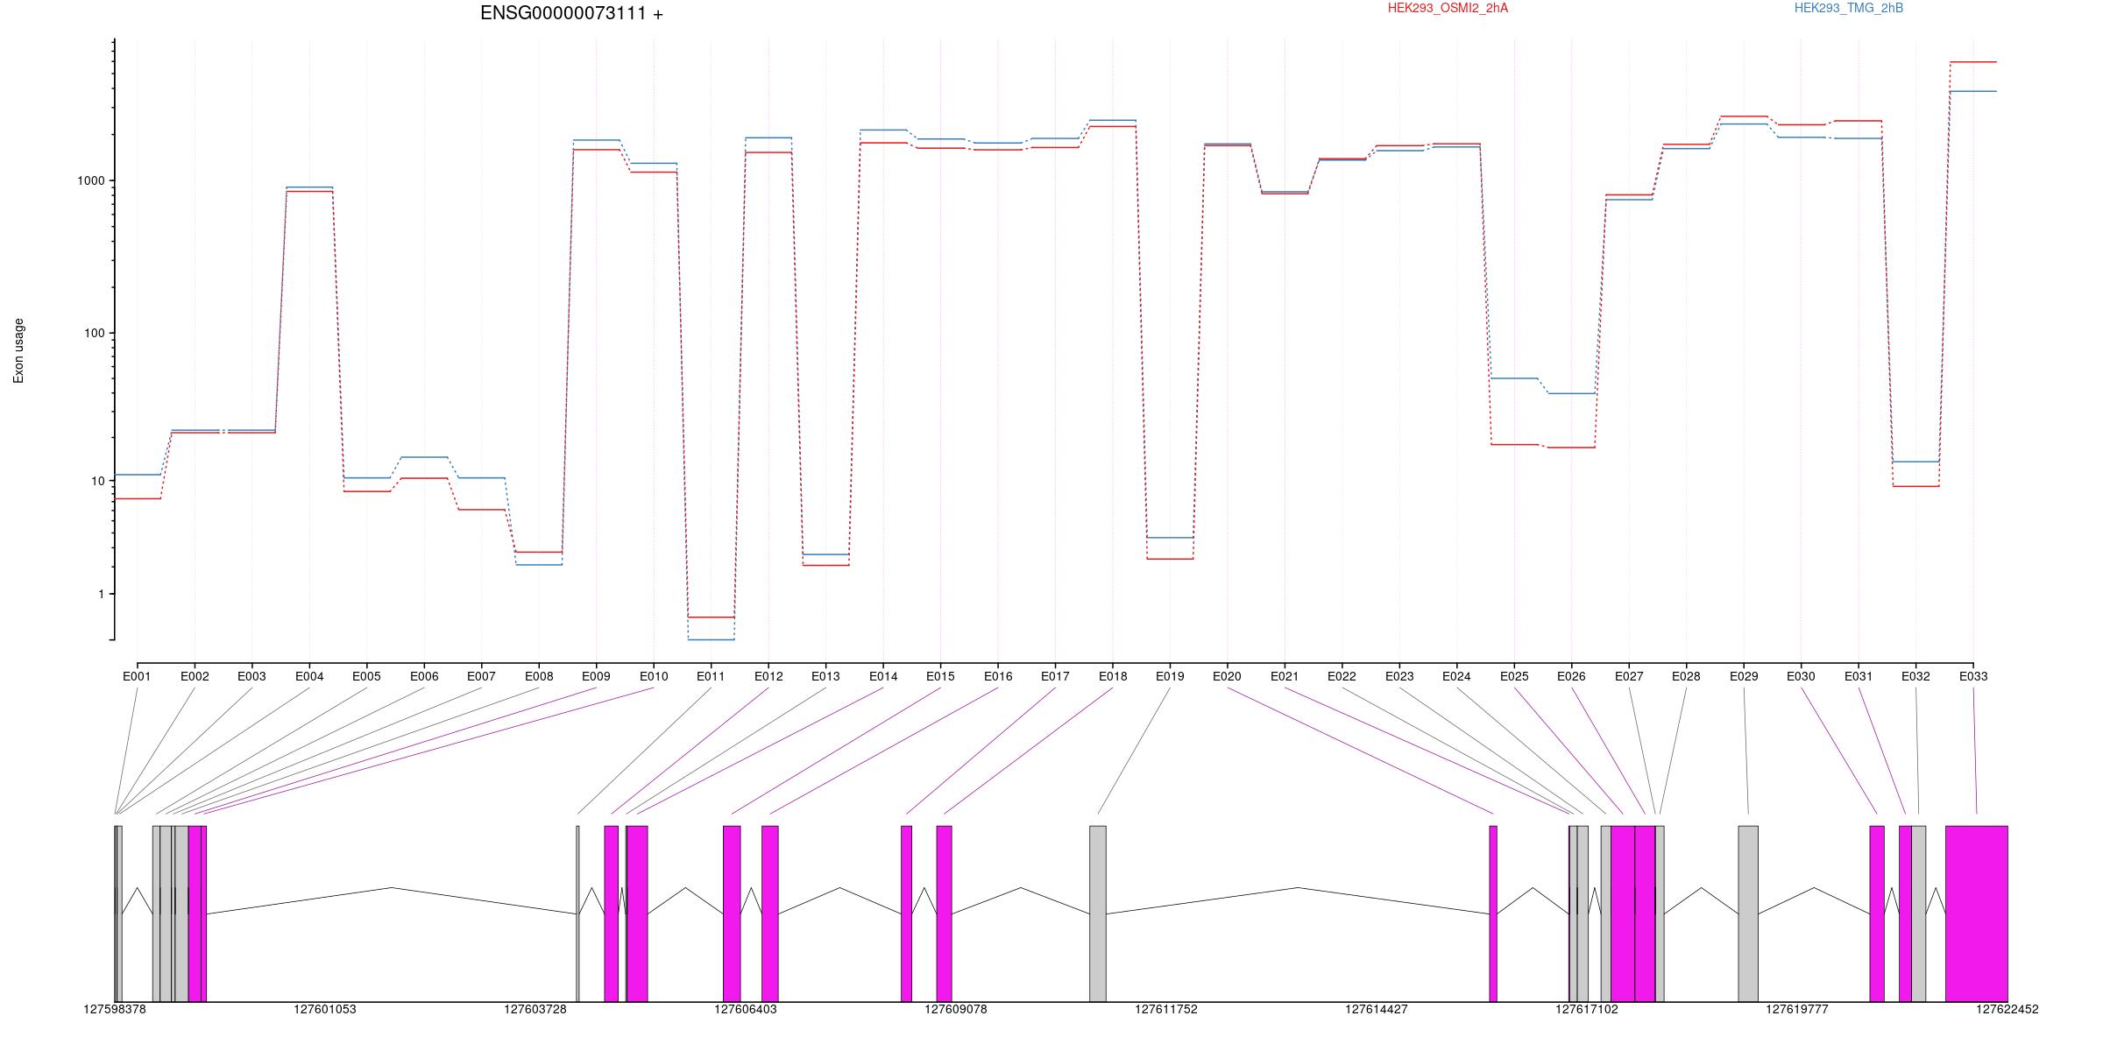Click the magenta exon block linked to E020
The height and width of the screenshot is (1051, 2103).
[x=1493, y=913]
